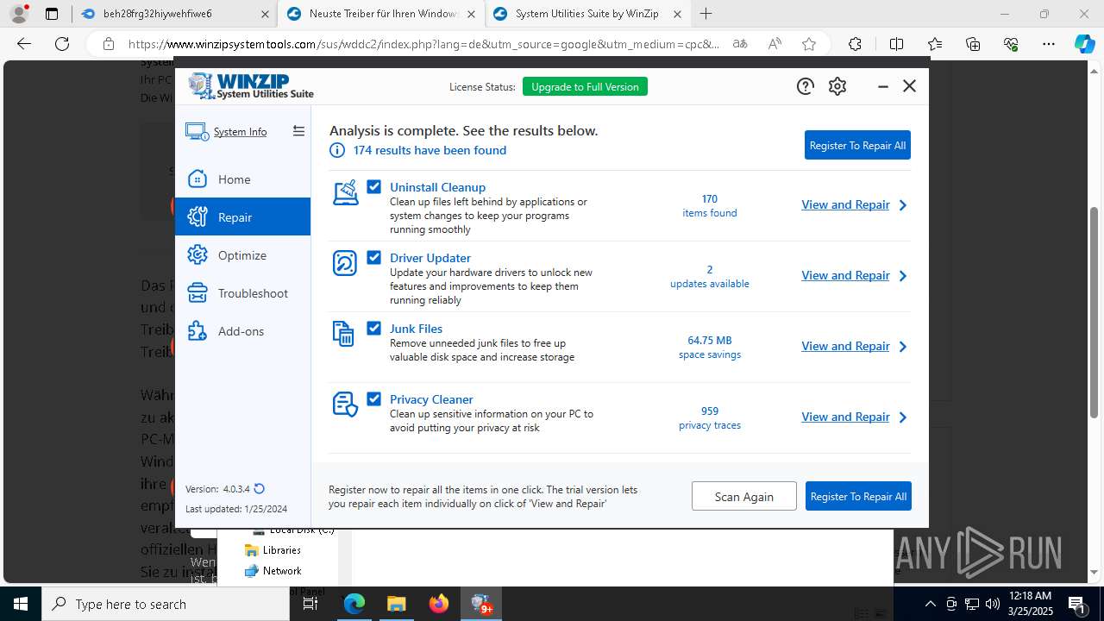Click the Troubleshoot toolbox icon
This screenshot has width=1104, height=621.
[x=198, y=293]
